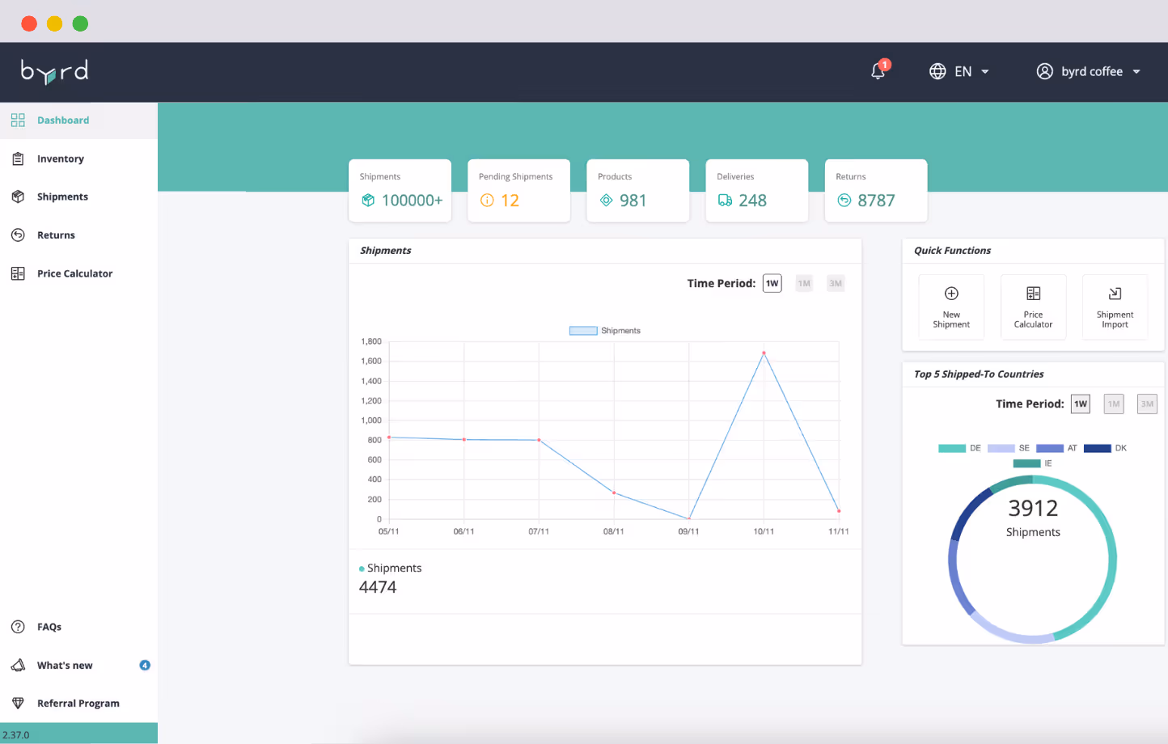Click the byrd logo

(x=54, y=71)
